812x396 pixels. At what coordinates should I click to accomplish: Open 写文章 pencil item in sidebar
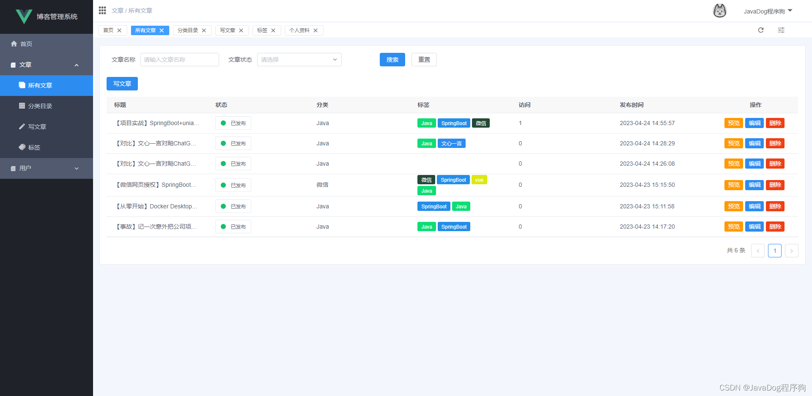pos(47,127)
